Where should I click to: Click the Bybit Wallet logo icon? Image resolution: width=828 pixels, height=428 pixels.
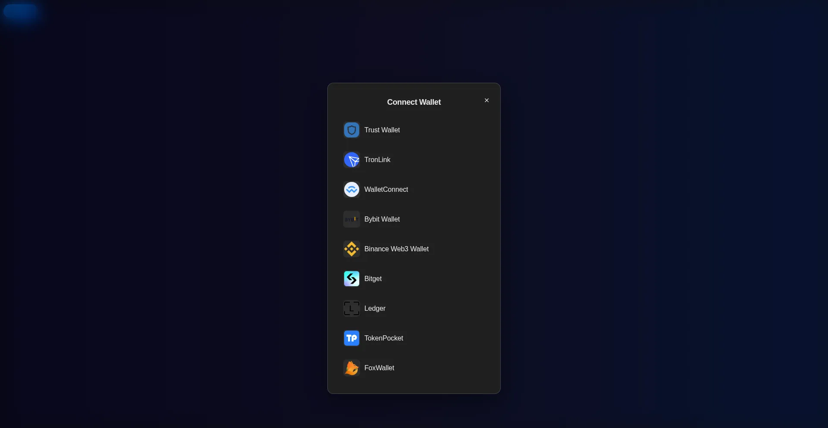(351, 219)
